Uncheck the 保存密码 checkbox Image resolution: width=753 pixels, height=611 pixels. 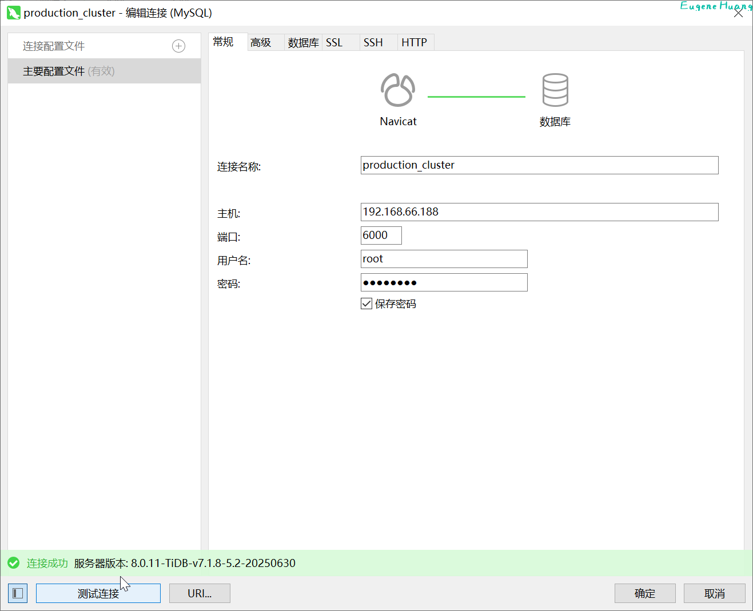click(x=366, y=303)
